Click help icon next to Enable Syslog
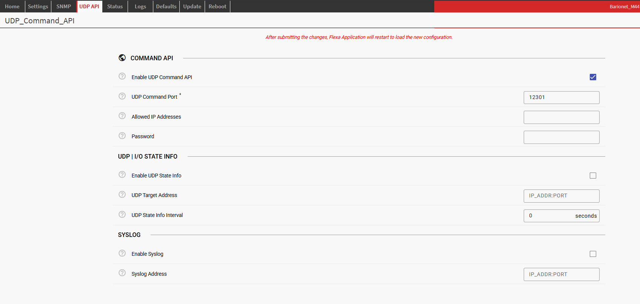The height and width of the screenshot is (304, 640). click(x=122, y=254)
